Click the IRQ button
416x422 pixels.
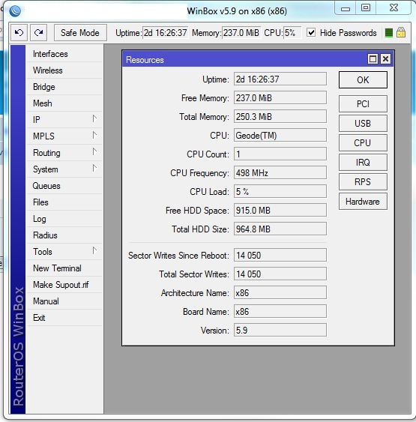(363, 163)
